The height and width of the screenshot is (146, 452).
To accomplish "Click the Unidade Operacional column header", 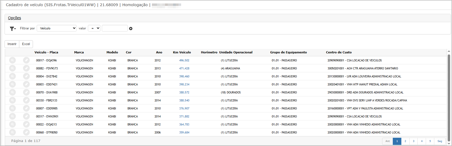I will pyautogui.click(x=236, y=52).
